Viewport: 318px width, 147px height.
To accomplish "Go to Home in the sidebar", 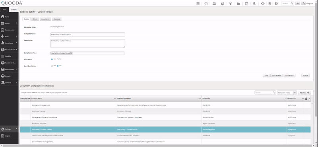I will pyautogui.click(x=9, y=17).
